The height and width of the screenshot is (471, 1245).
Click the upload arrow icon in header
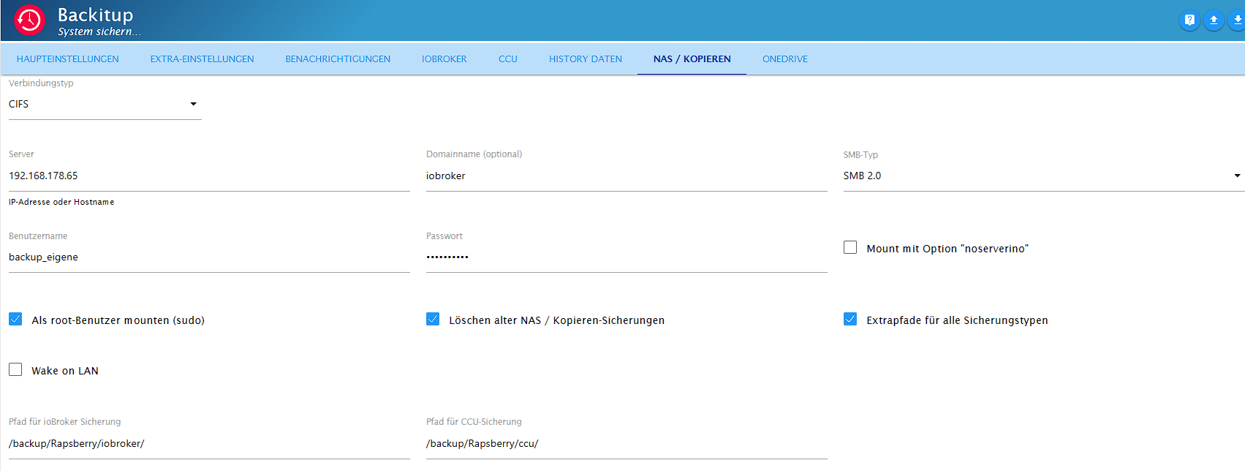click(x=1214, y=20)
